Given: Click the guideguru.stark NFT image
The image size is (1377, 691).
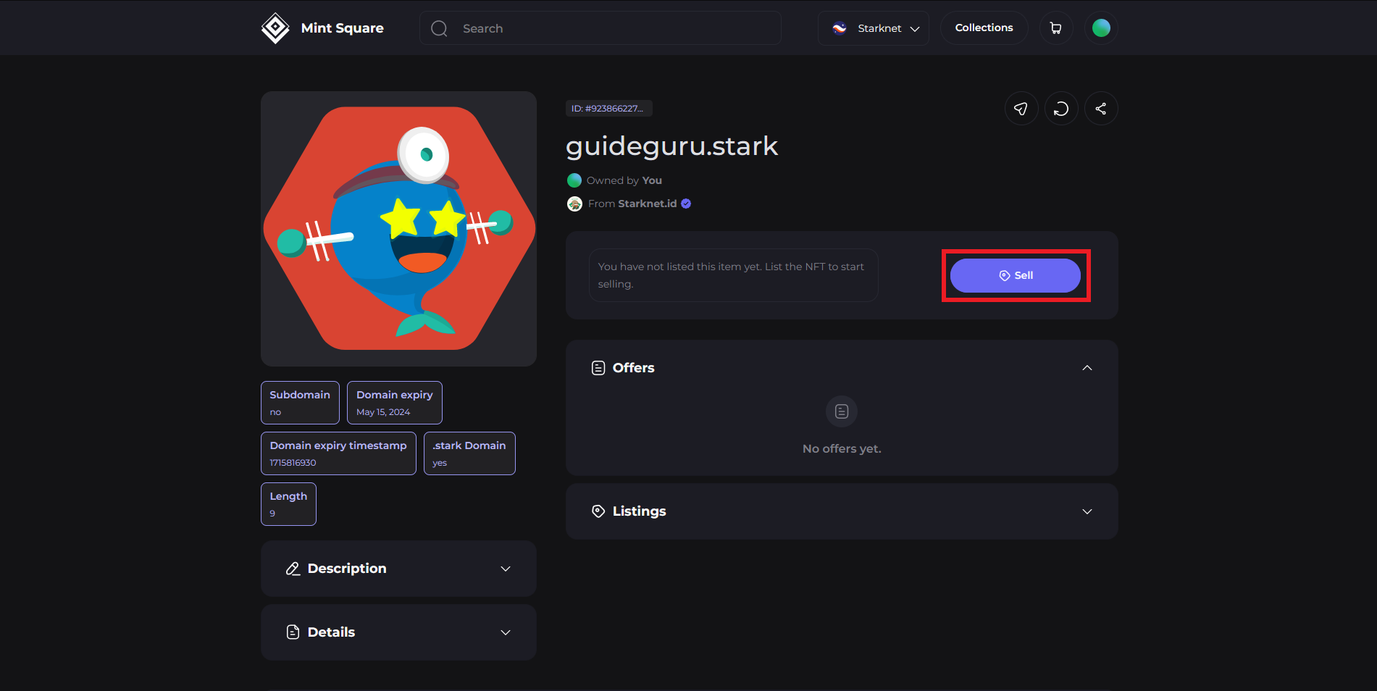Looking at the screenshot, I should 398,228.
